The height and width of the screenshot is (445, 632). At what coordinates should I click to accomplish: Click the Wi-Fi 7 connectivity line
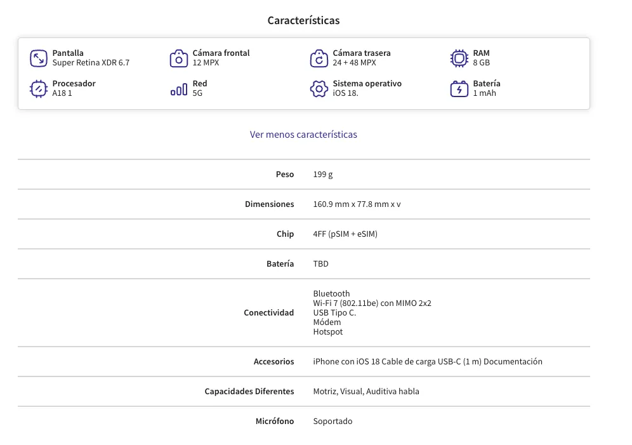point(372,303)
